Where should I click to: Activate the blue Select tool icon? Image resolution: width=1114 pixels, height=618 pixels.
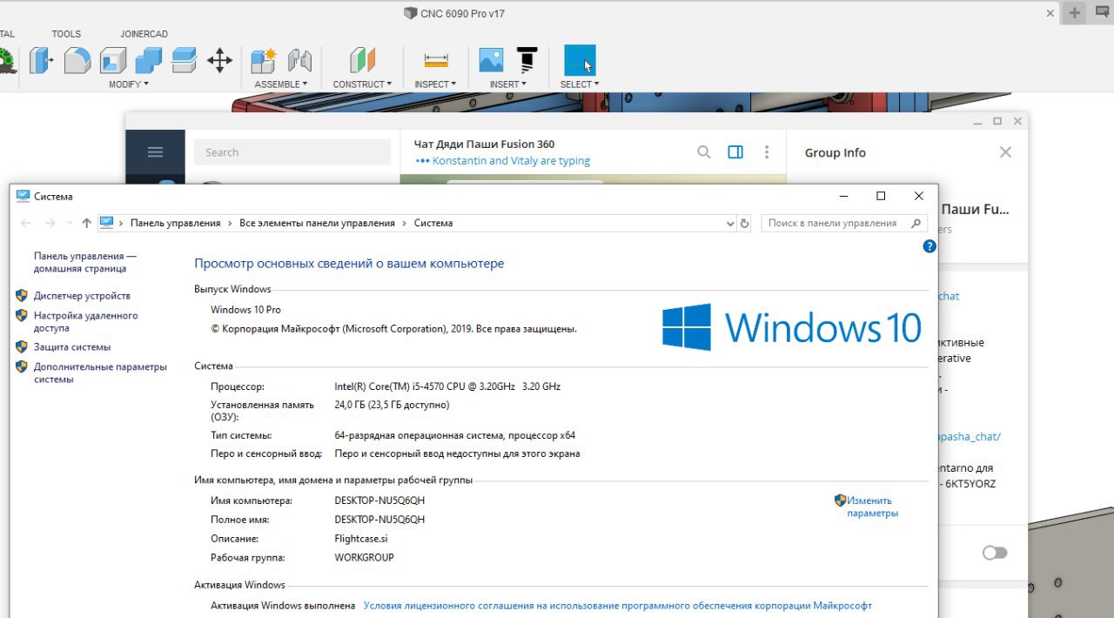click(x=580, y=60)
